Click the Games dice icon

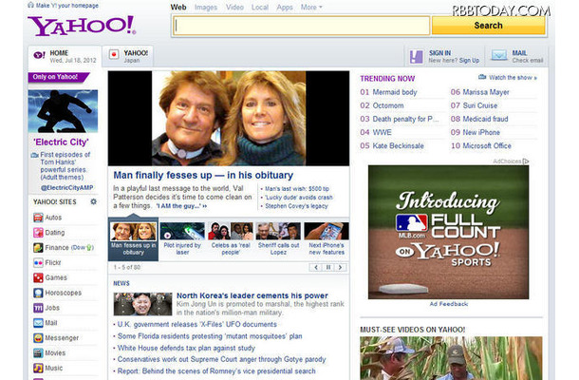[38, 277]
